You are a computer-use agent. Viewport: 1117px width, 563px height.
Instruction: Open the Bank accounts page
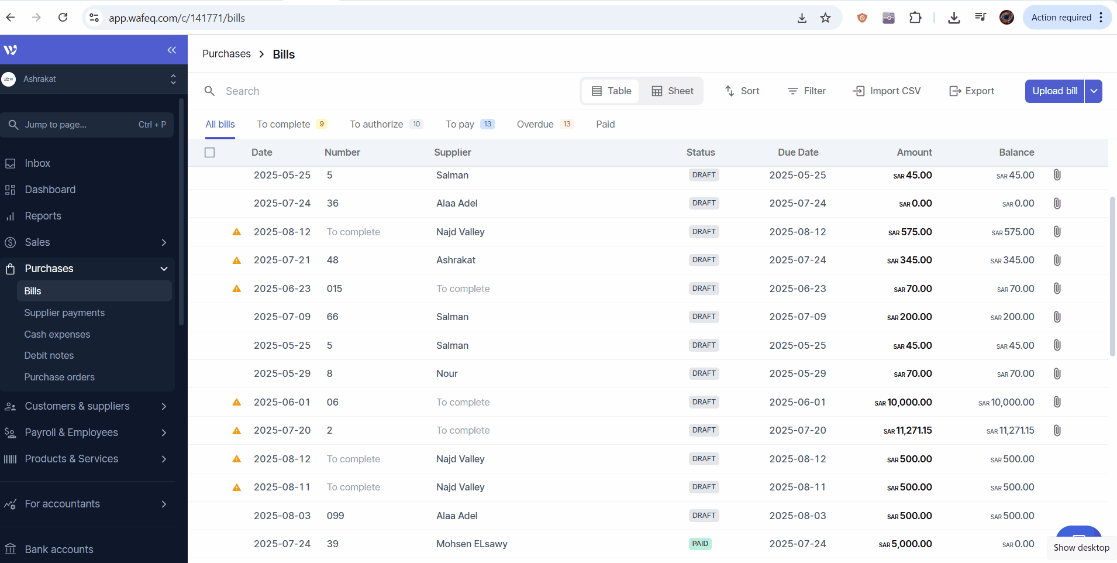tap(58, 550)
